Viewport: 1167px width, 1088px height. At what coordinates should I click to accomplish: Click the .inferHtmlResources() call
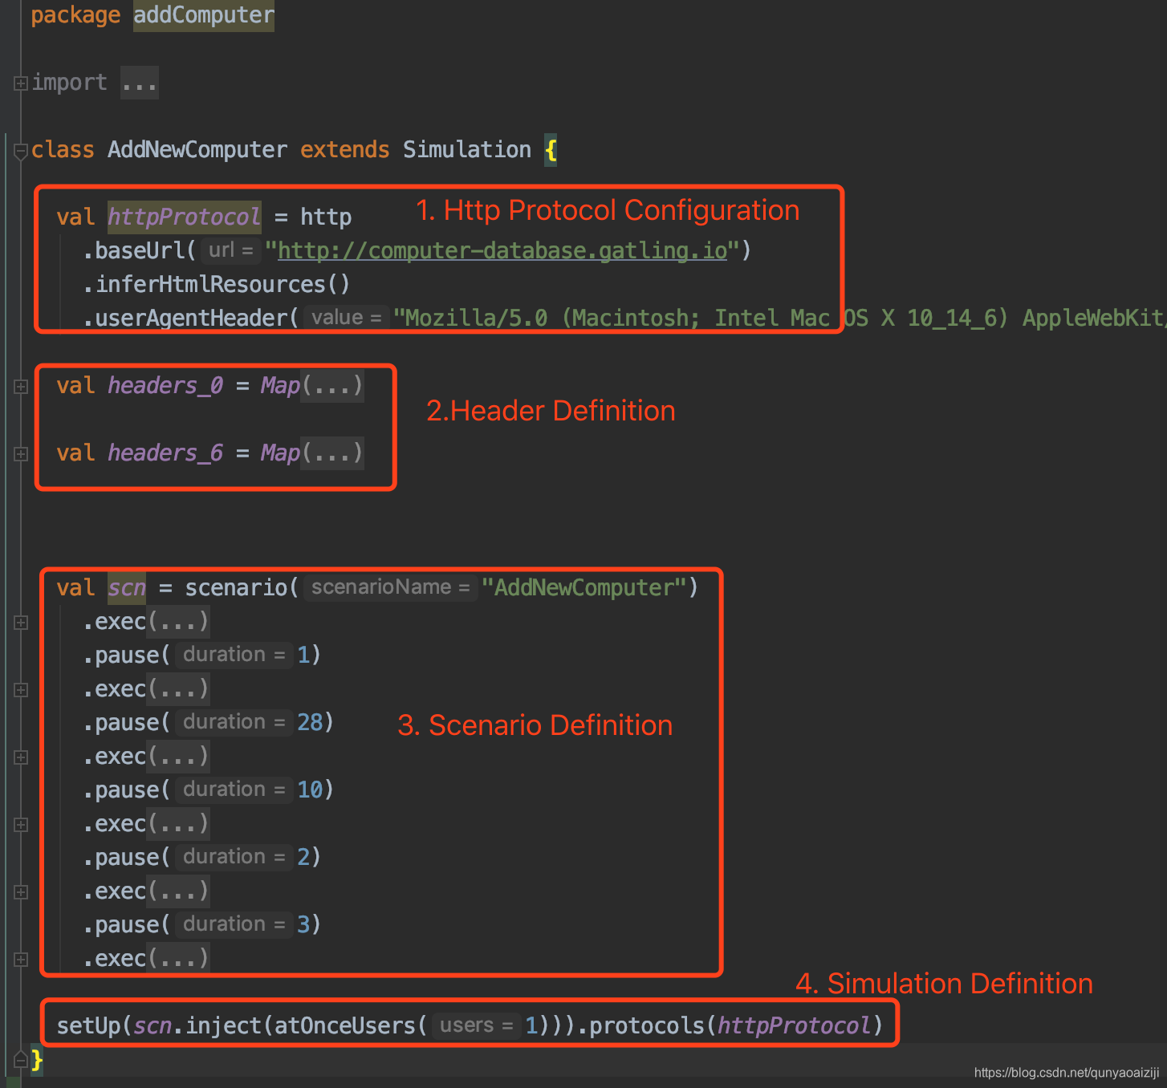pos(217,285)
